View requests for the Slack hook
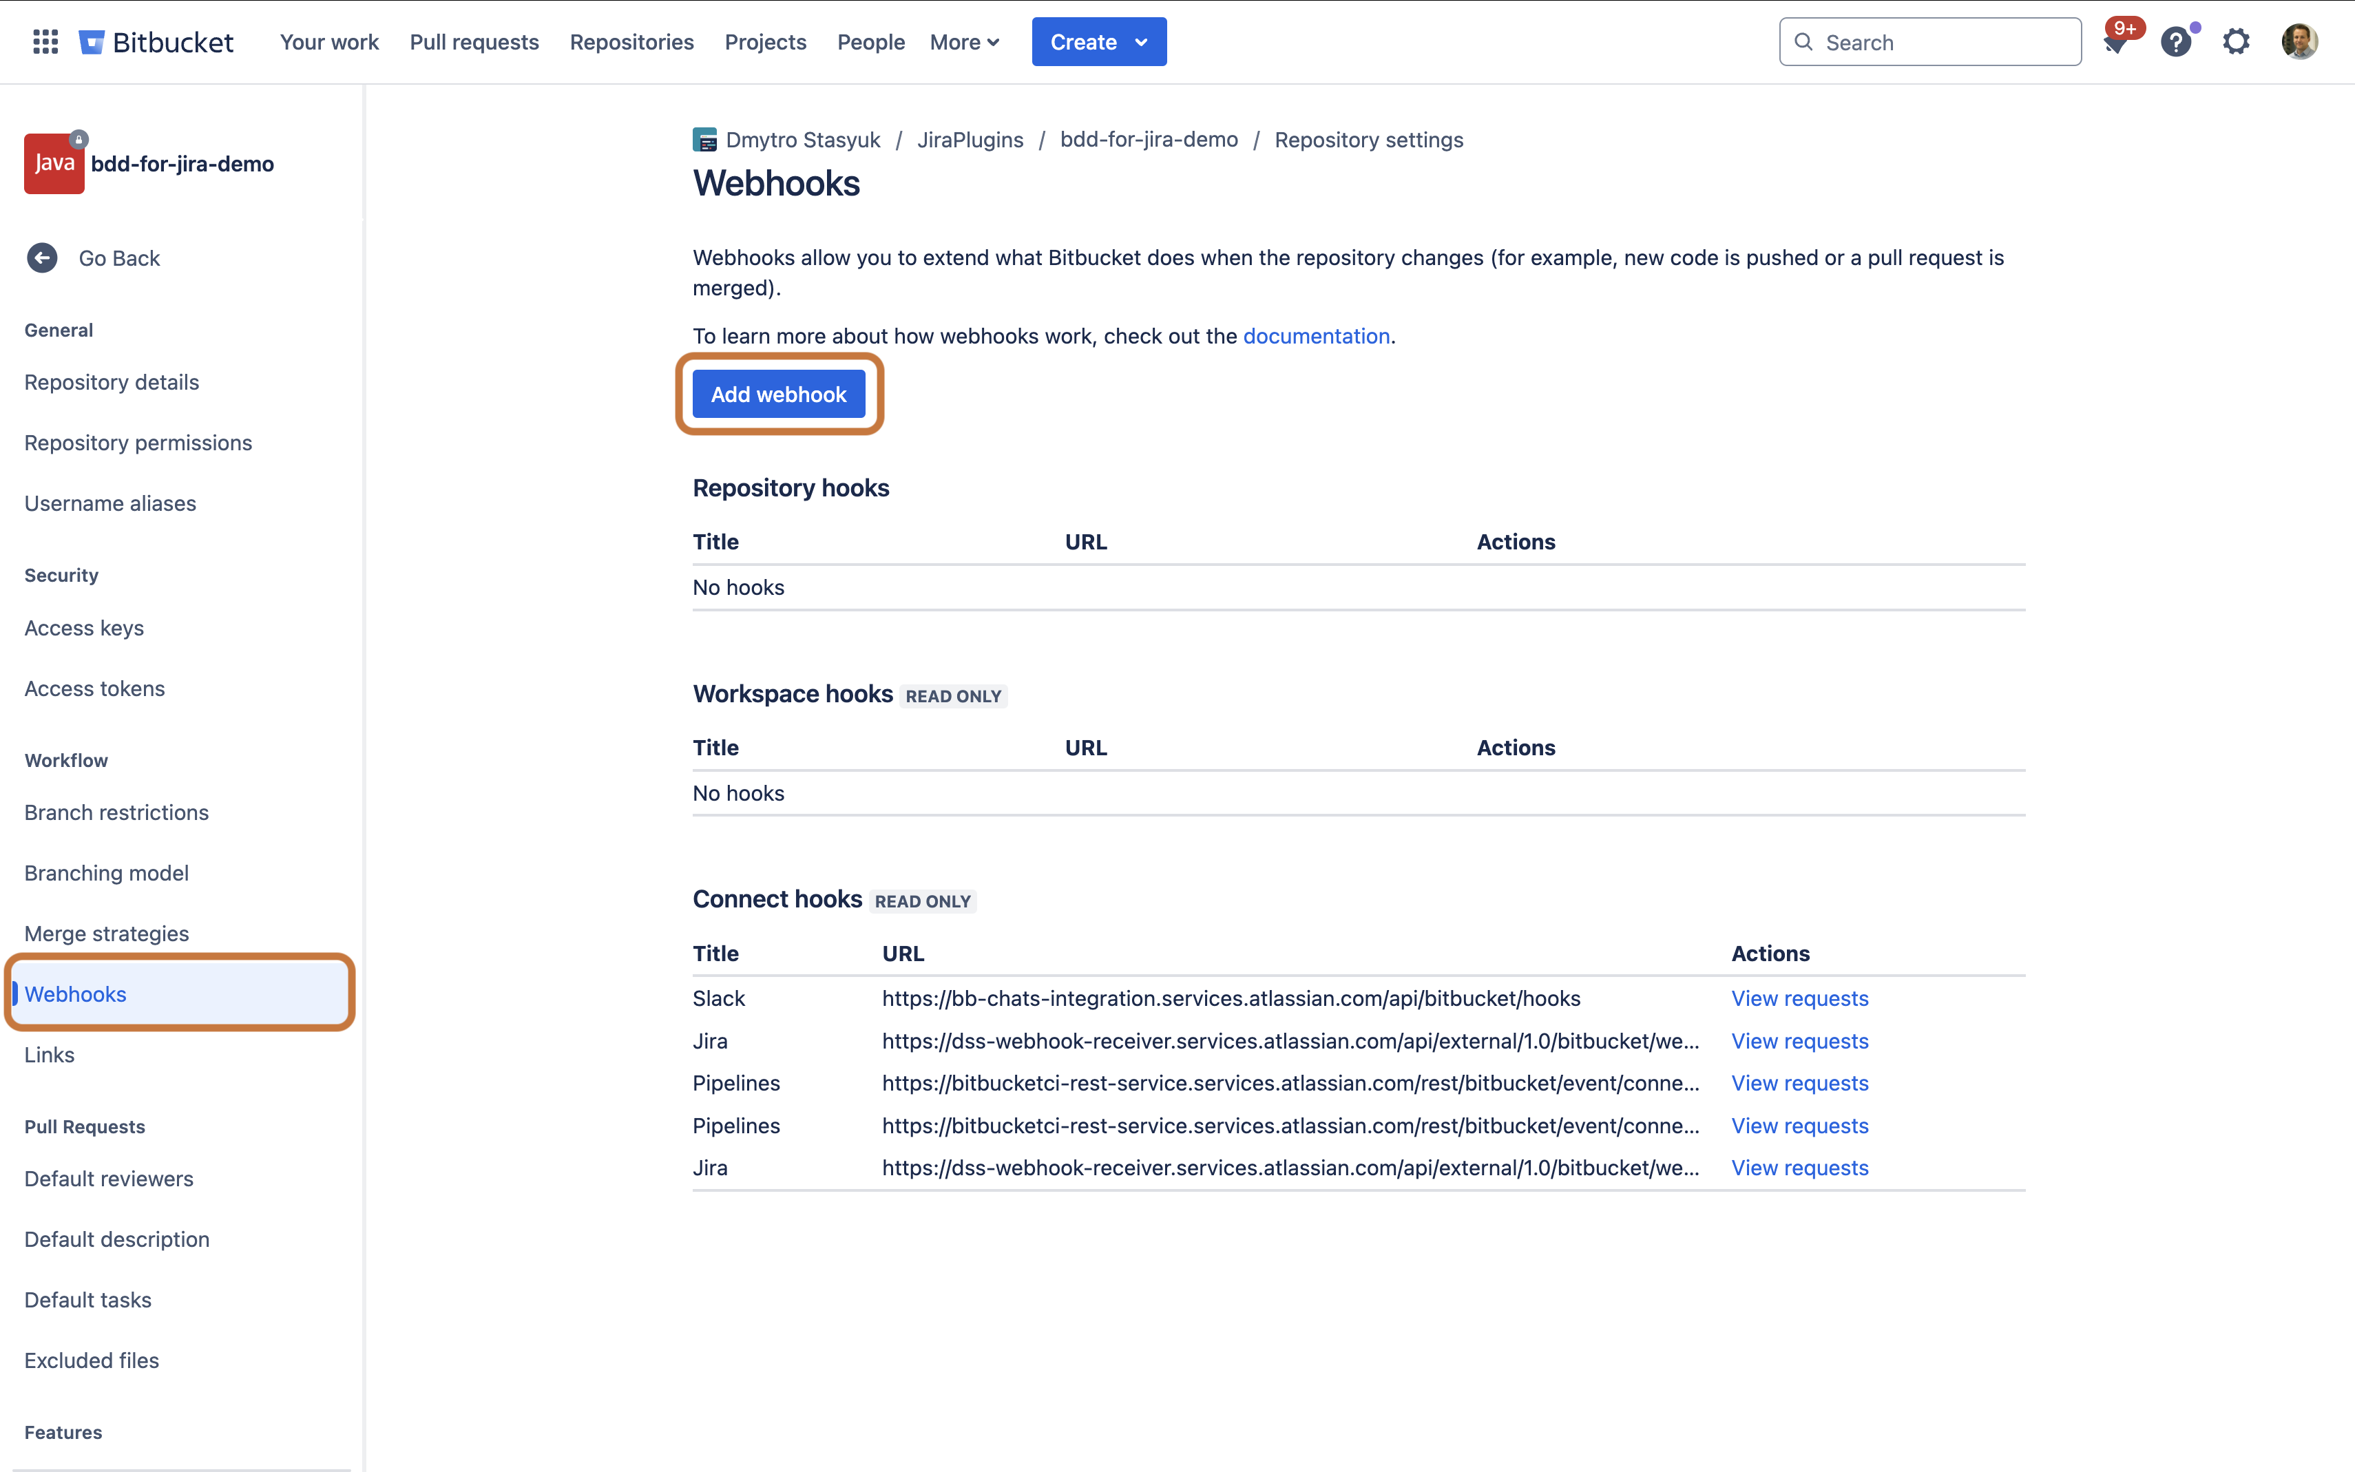The image size is (2355, 1472). pos(1799,998)
